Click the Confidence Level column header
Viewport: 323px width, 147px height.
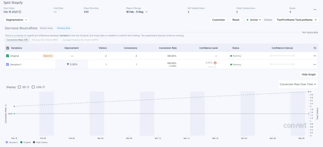point(208,48)
